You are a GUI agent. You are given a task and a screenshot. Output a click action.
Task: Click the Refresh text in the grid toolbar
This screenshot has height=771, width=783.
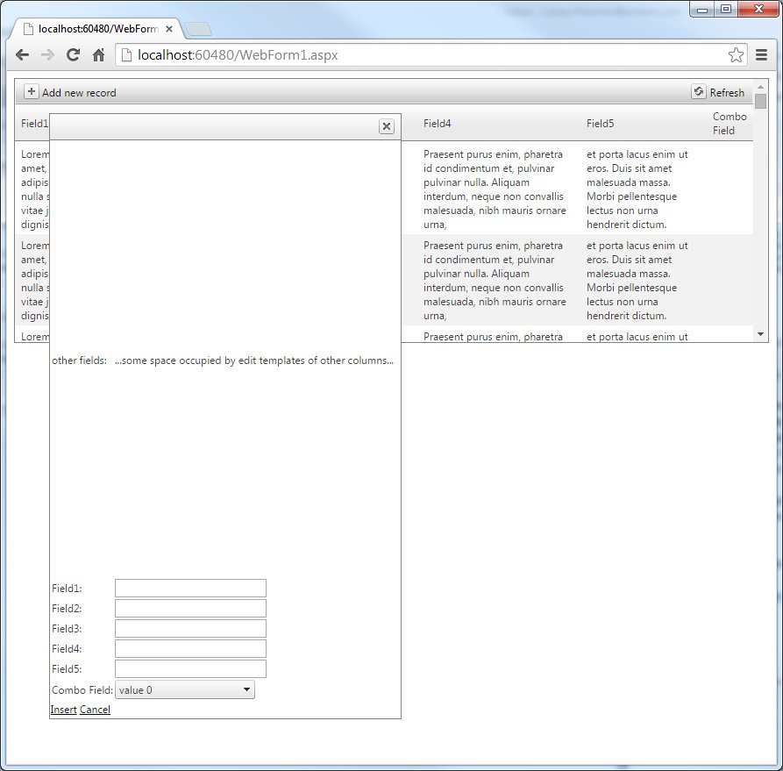tap(727, 93)
